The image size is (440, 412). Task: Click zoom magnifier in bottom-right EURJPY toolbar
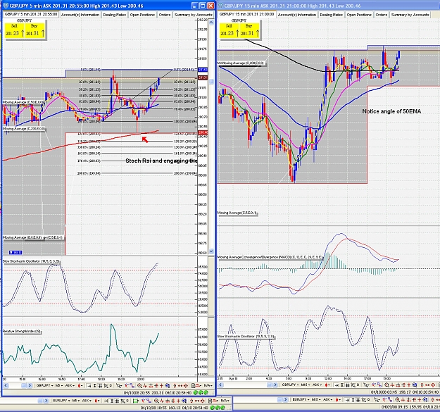click(397, 399)
